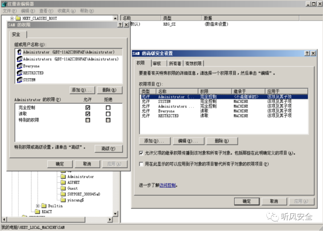Click help button in advanced security dialog
The height and width of the screenshot is (231, 323).
[x=307, y=53]
